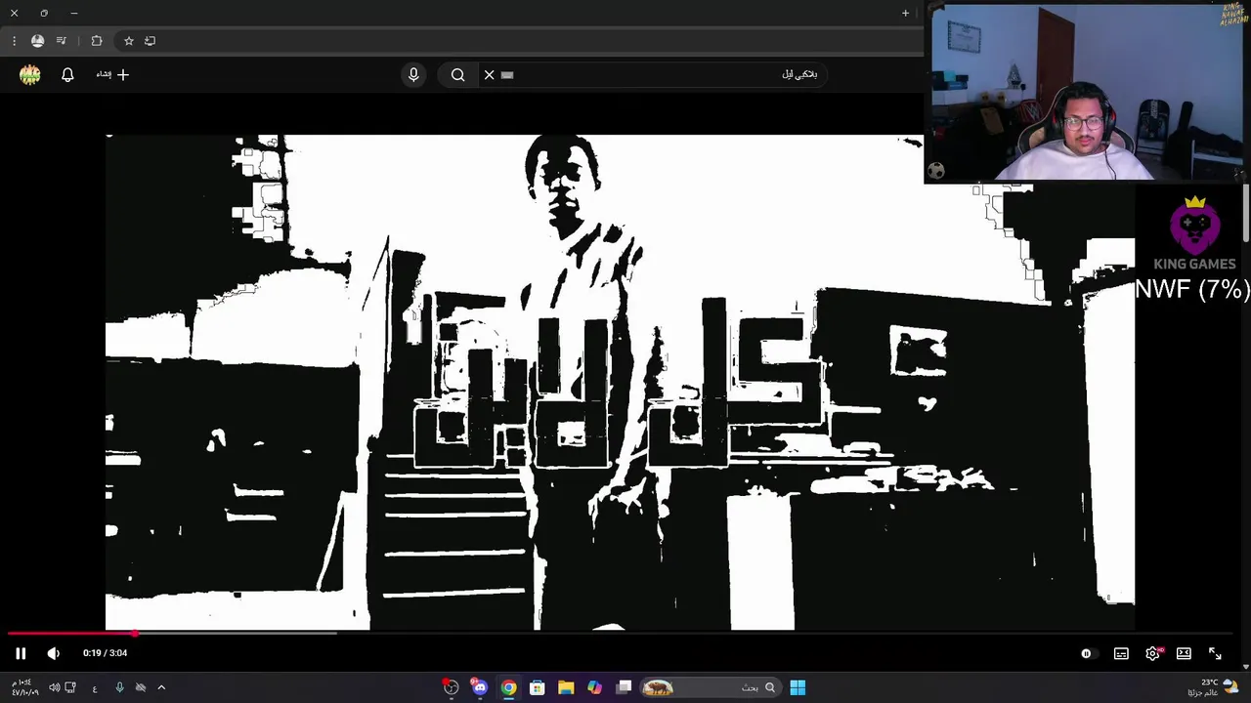Open the browser extensions puzzle icon
Viewport: 1251px width, 703px height.
96,41
